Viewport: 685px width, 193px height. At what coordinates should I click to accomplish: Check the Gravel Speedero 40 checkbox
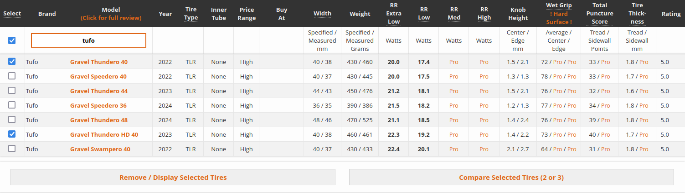click(x=12, y=76)
